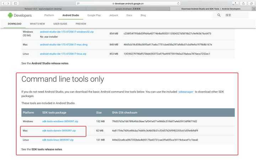
Task: Click the 'Windows (32-bit)' platform cell
Action: point(28,33)
